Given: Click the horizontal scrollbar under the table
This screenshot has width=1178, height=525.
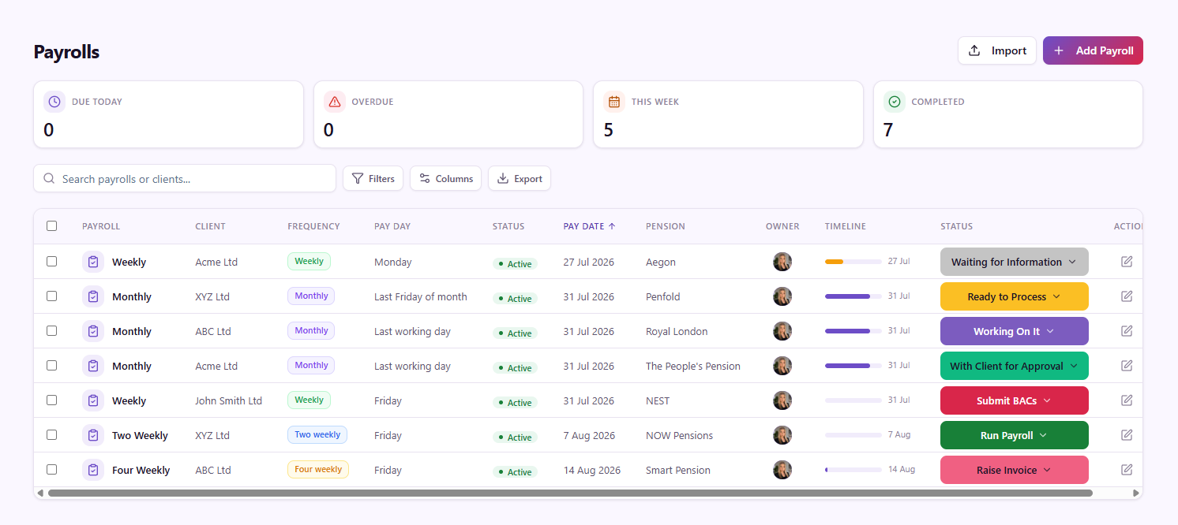Looking at the screenshot, I should tap(570, 493).
